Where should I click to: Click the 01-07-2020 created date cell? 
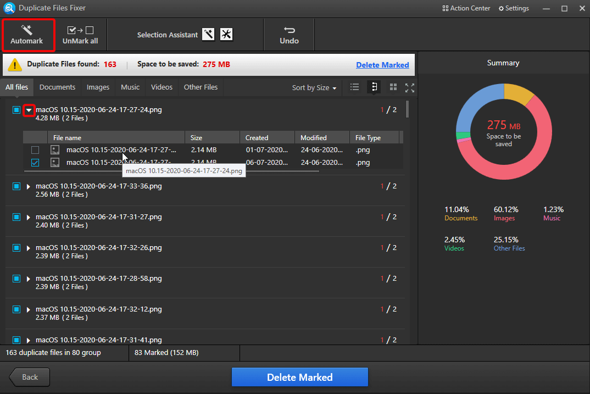[267, 150]
